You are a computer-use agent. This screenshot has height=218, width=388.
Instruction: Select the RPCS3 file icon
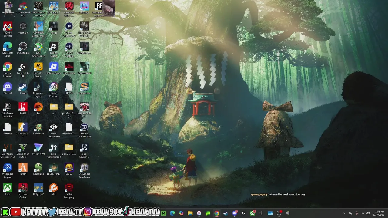tap(69, 89)
